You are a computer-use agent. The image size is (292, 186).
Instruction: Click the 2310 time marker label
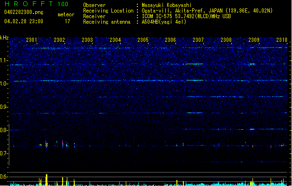pyautogui.click(x=282, y=40)
